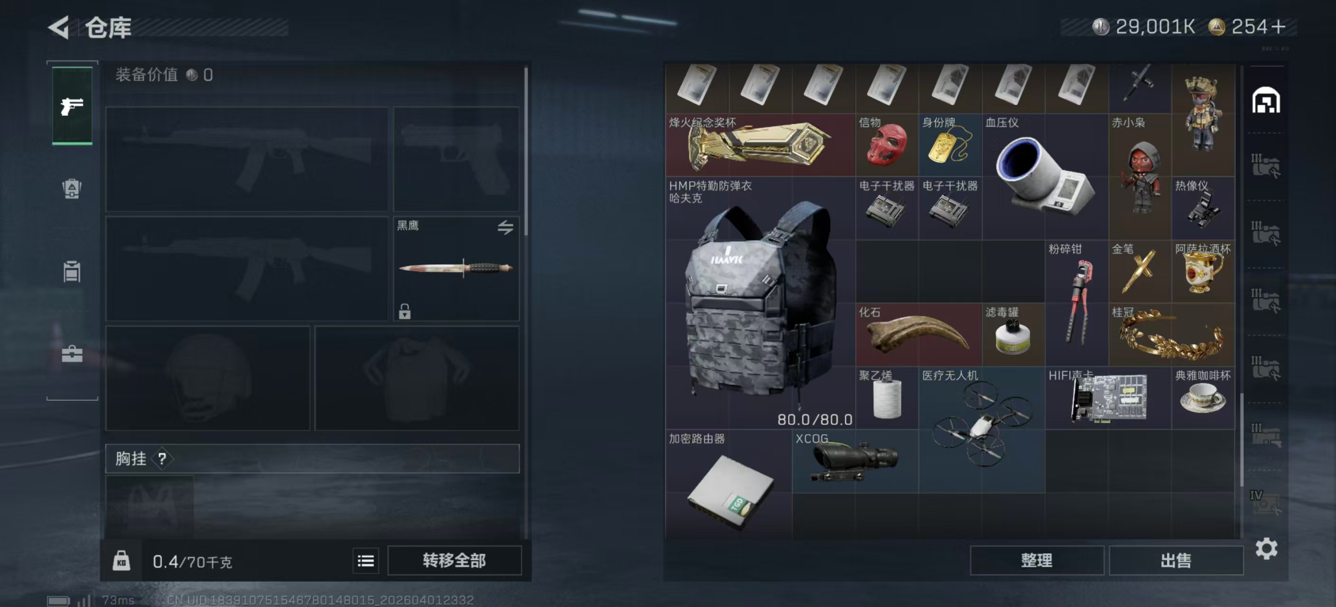The image size is (1336, 607).
Task: Swap the 黑鹰 knife using arrows icon
Action: (x=505, y=227)
